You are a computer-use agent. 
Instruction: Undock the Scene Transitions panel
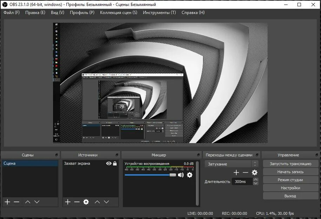tap(257, 155)
